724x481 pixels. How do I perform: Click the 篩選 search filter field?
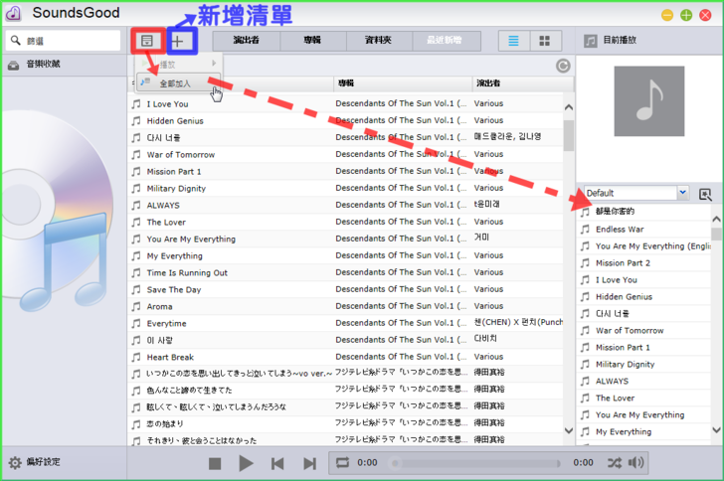[72, 42]
